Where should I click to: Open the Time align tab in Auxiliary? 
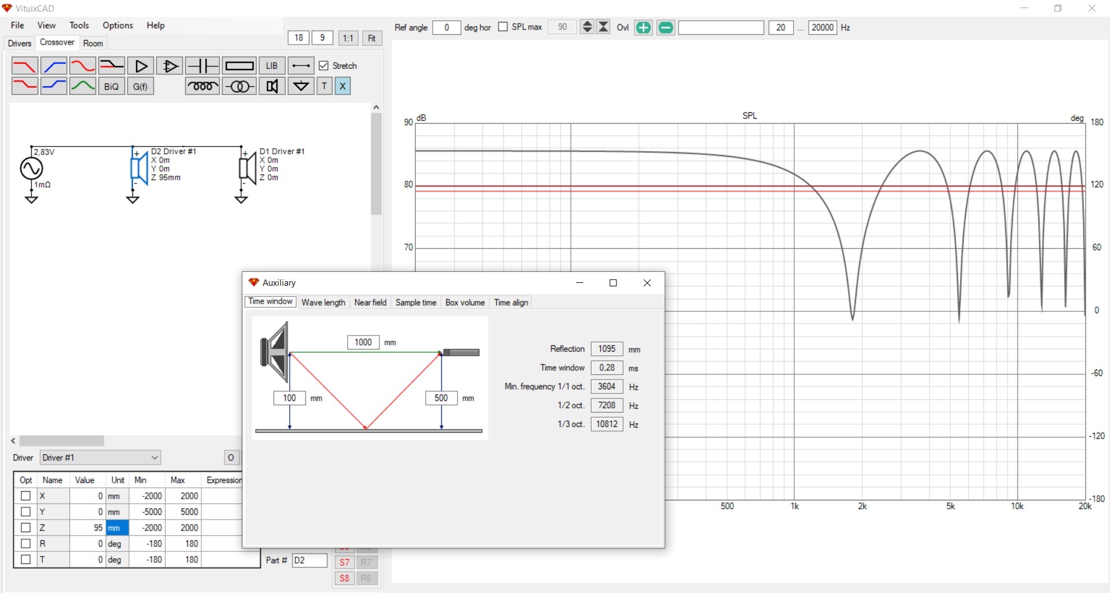click(511, 303)
